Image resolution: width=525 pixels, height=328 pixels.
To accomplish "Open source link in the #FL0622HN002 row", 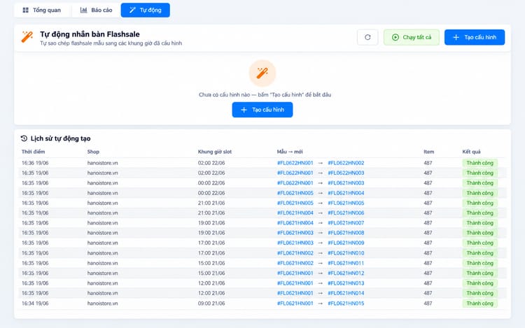I will click(295, 163).
